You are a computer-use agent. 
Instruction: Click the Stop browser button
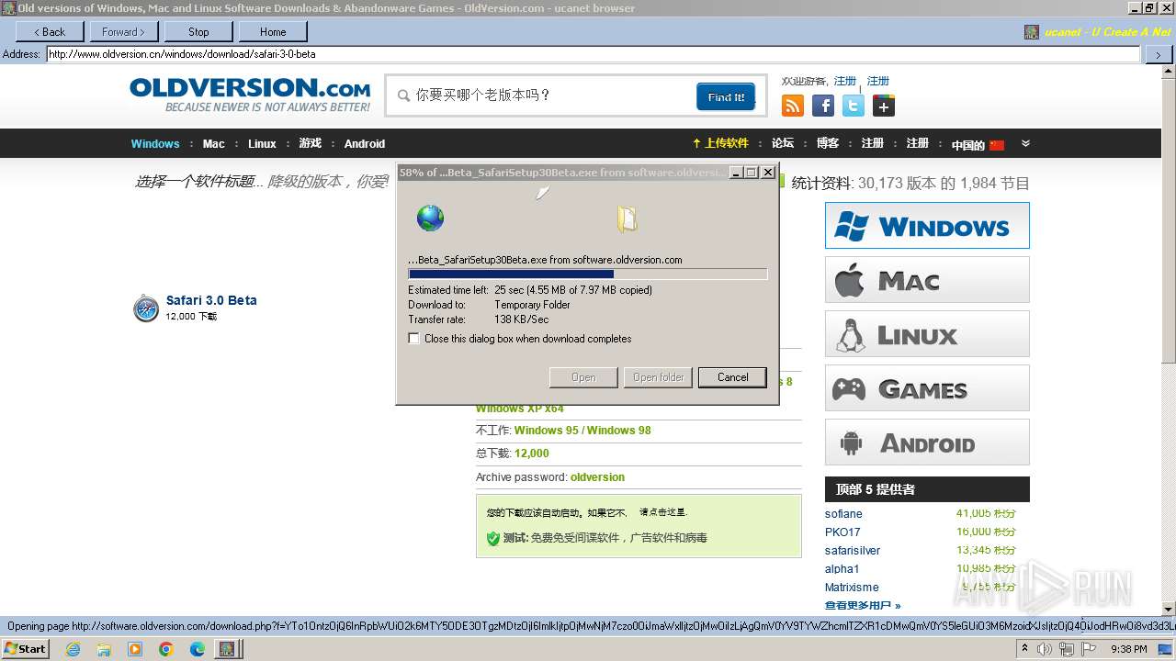tap(198, 31)
